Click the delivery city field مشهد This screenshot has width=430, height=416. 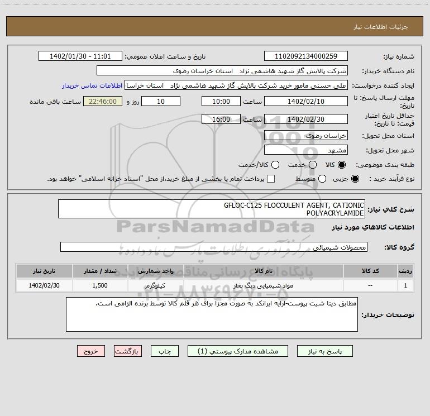tap(306, 150)
